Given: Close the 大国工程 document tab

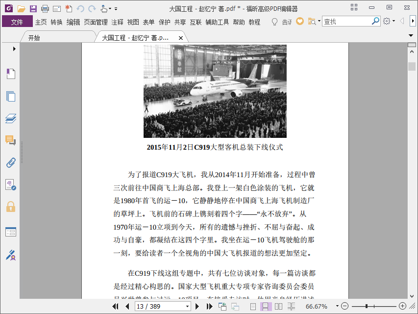Looking at the screenshot, I should click(181, 38).
